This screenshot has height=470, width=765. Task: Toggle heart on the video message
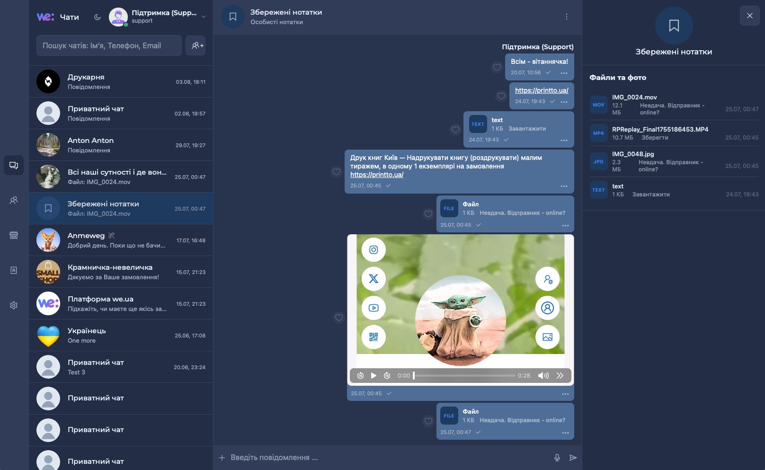coord(339,318)
